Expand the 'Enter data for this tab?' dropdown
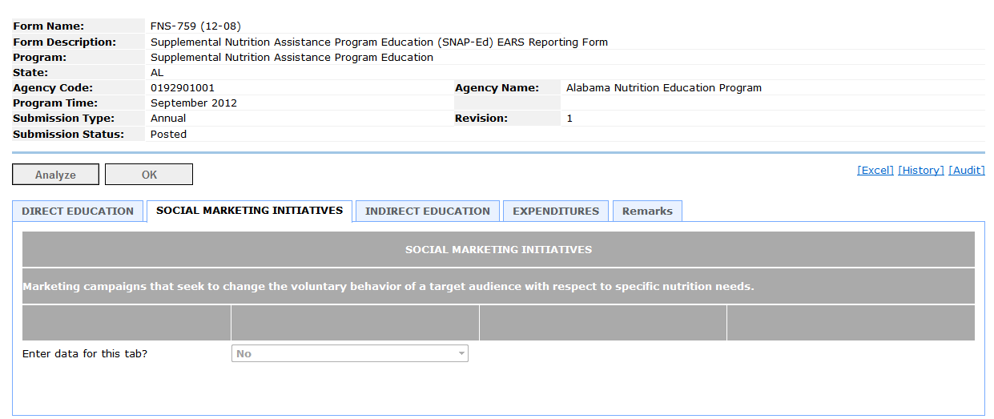This screenshot has height=419, width=994. coord(350,354)
